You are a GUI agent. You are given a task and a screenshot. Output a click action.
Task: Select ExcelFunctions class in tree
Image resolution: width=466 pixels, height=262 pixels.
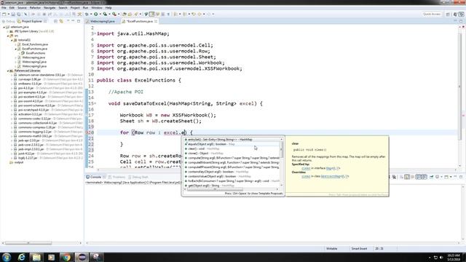click(x=36, y=53)
